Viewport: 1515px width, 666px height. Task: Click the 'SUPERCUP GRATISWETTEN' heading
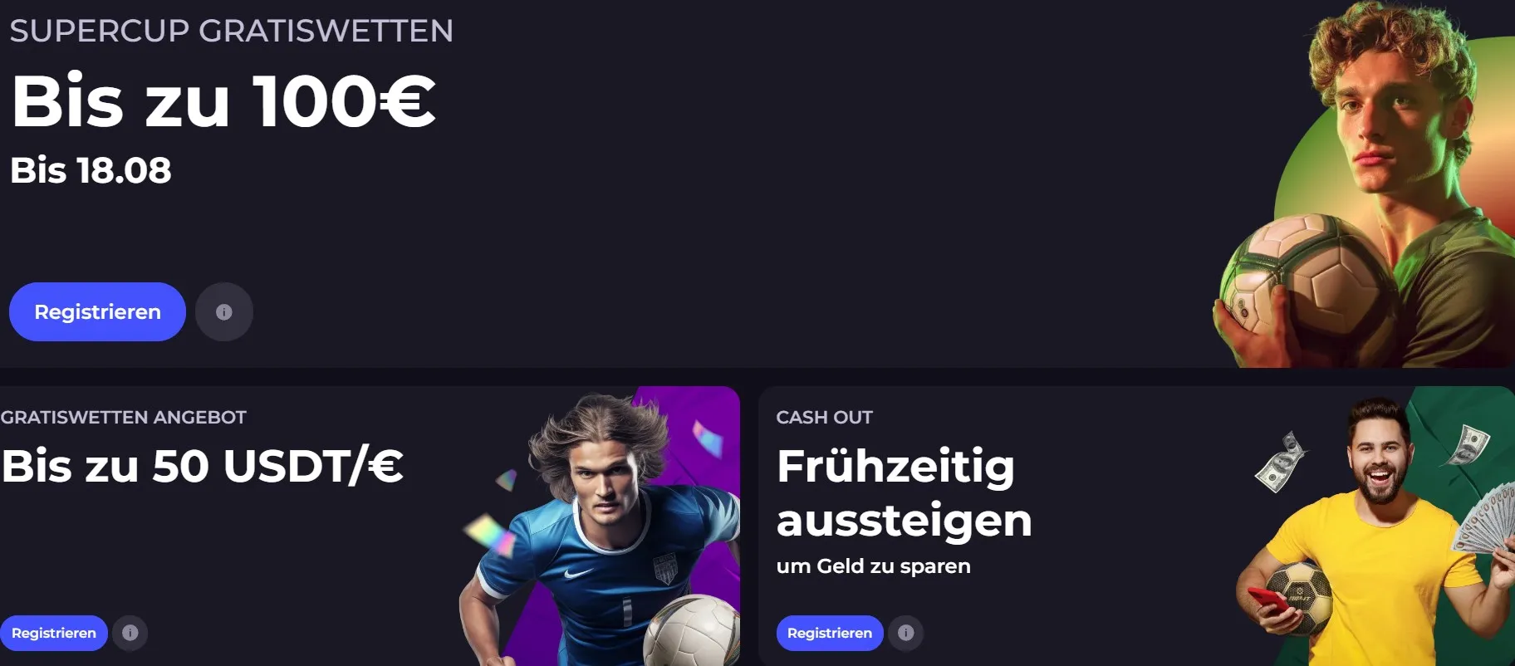[232, 31]
